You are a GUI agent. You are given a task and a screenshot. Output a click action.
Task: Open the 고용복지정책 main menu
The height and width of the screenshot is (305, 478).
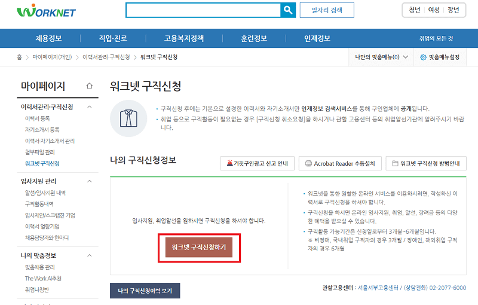click(184, 38)
